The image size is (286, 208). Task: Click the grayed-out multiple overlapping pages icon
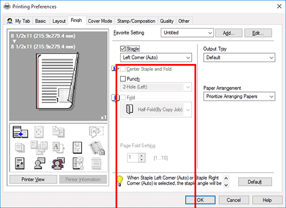39,147
